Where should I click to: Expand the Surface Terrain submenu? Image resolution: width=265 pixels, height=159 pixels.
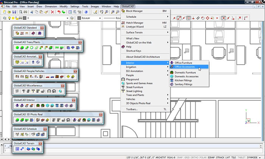tap(145, 32)
